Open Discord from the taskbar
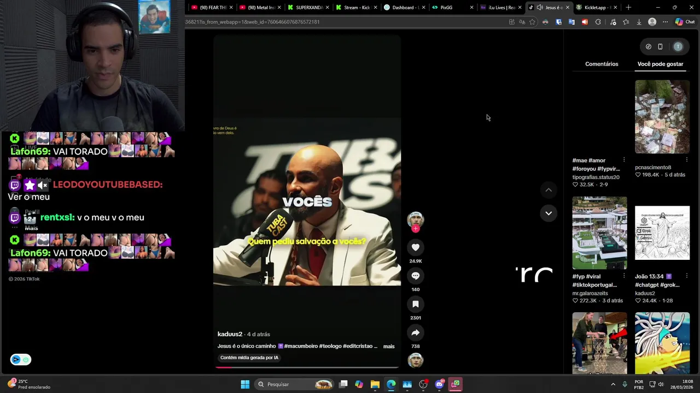Viewport: 700px width, 393px height. tap(439, 384)
